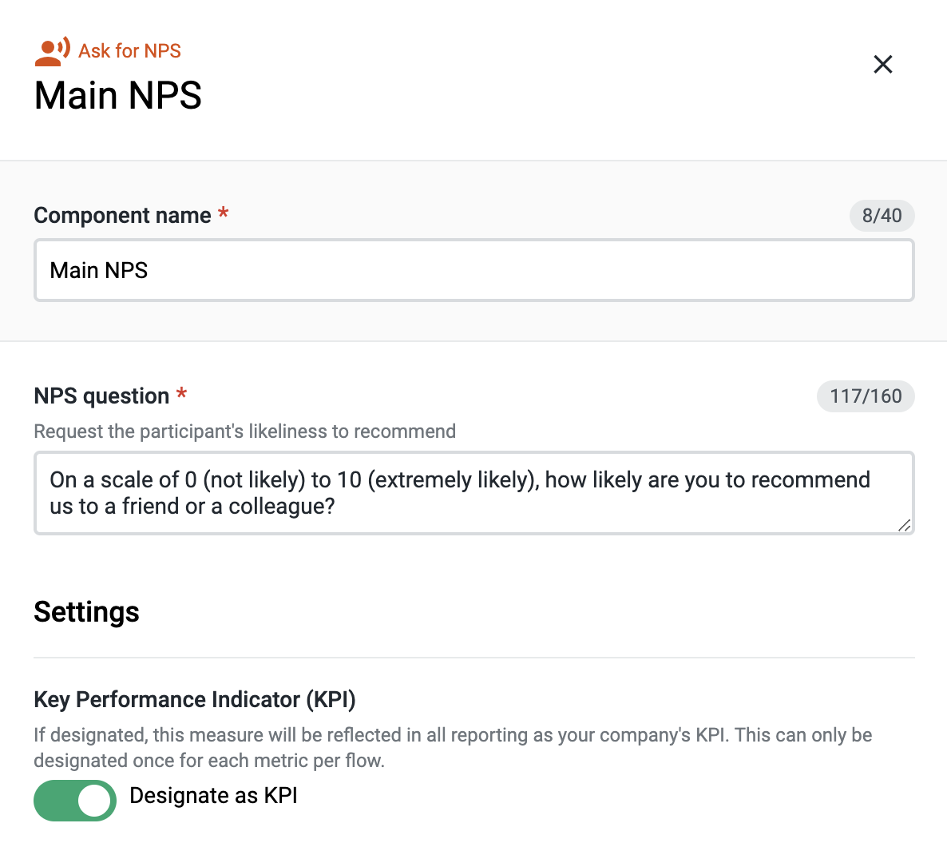The width and height of the screenshot is (947, 847).
Task: Click the red asterisk beside NPS question
Action: coord(182,395)
